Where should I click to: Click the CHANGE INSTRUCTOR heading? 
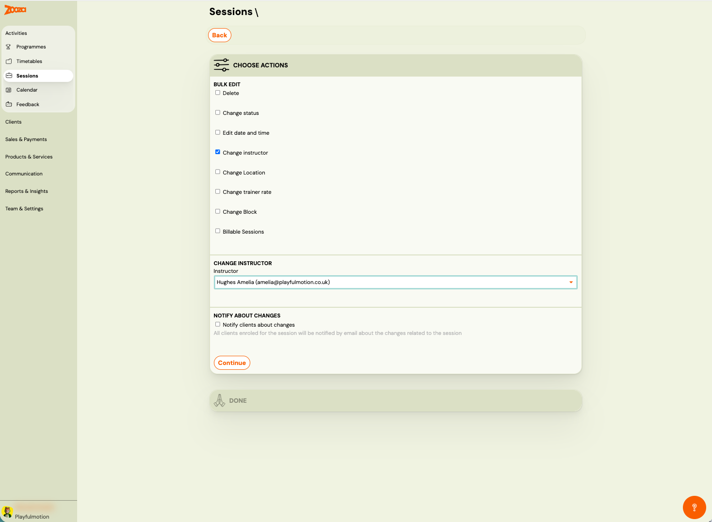[243, 263]
